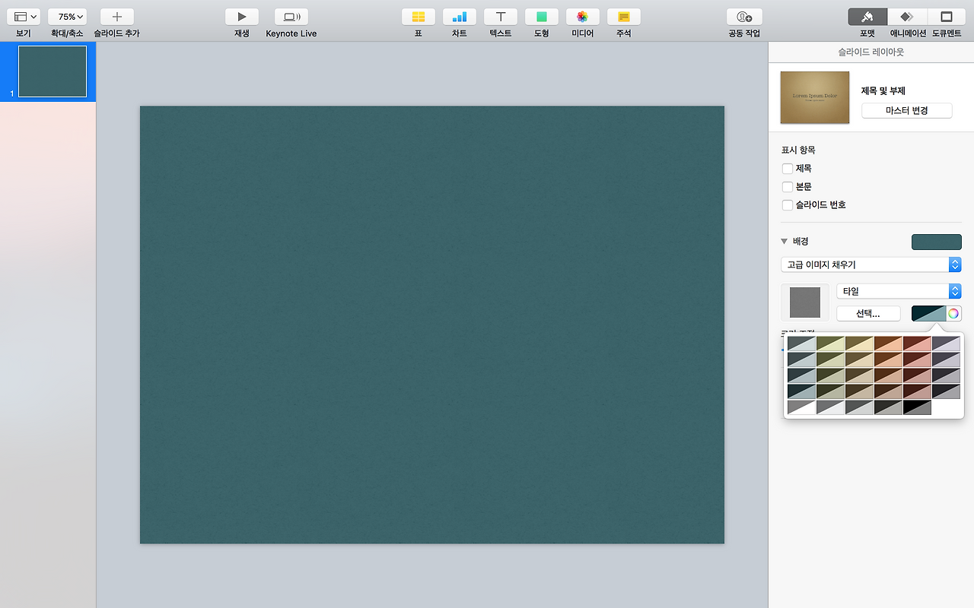Open the 75% zoom level dropdown

click(x=67, y=17)
